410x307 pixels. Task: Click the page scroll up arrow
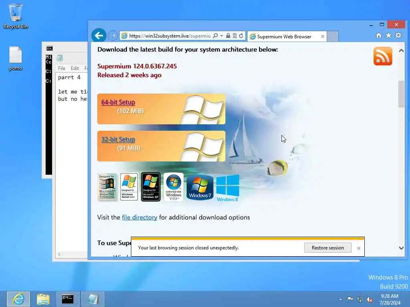click(x=401, y=51)
